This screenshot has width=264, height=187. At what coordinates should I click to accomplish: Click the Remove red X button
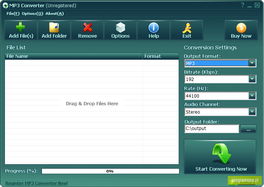[87, 30]
